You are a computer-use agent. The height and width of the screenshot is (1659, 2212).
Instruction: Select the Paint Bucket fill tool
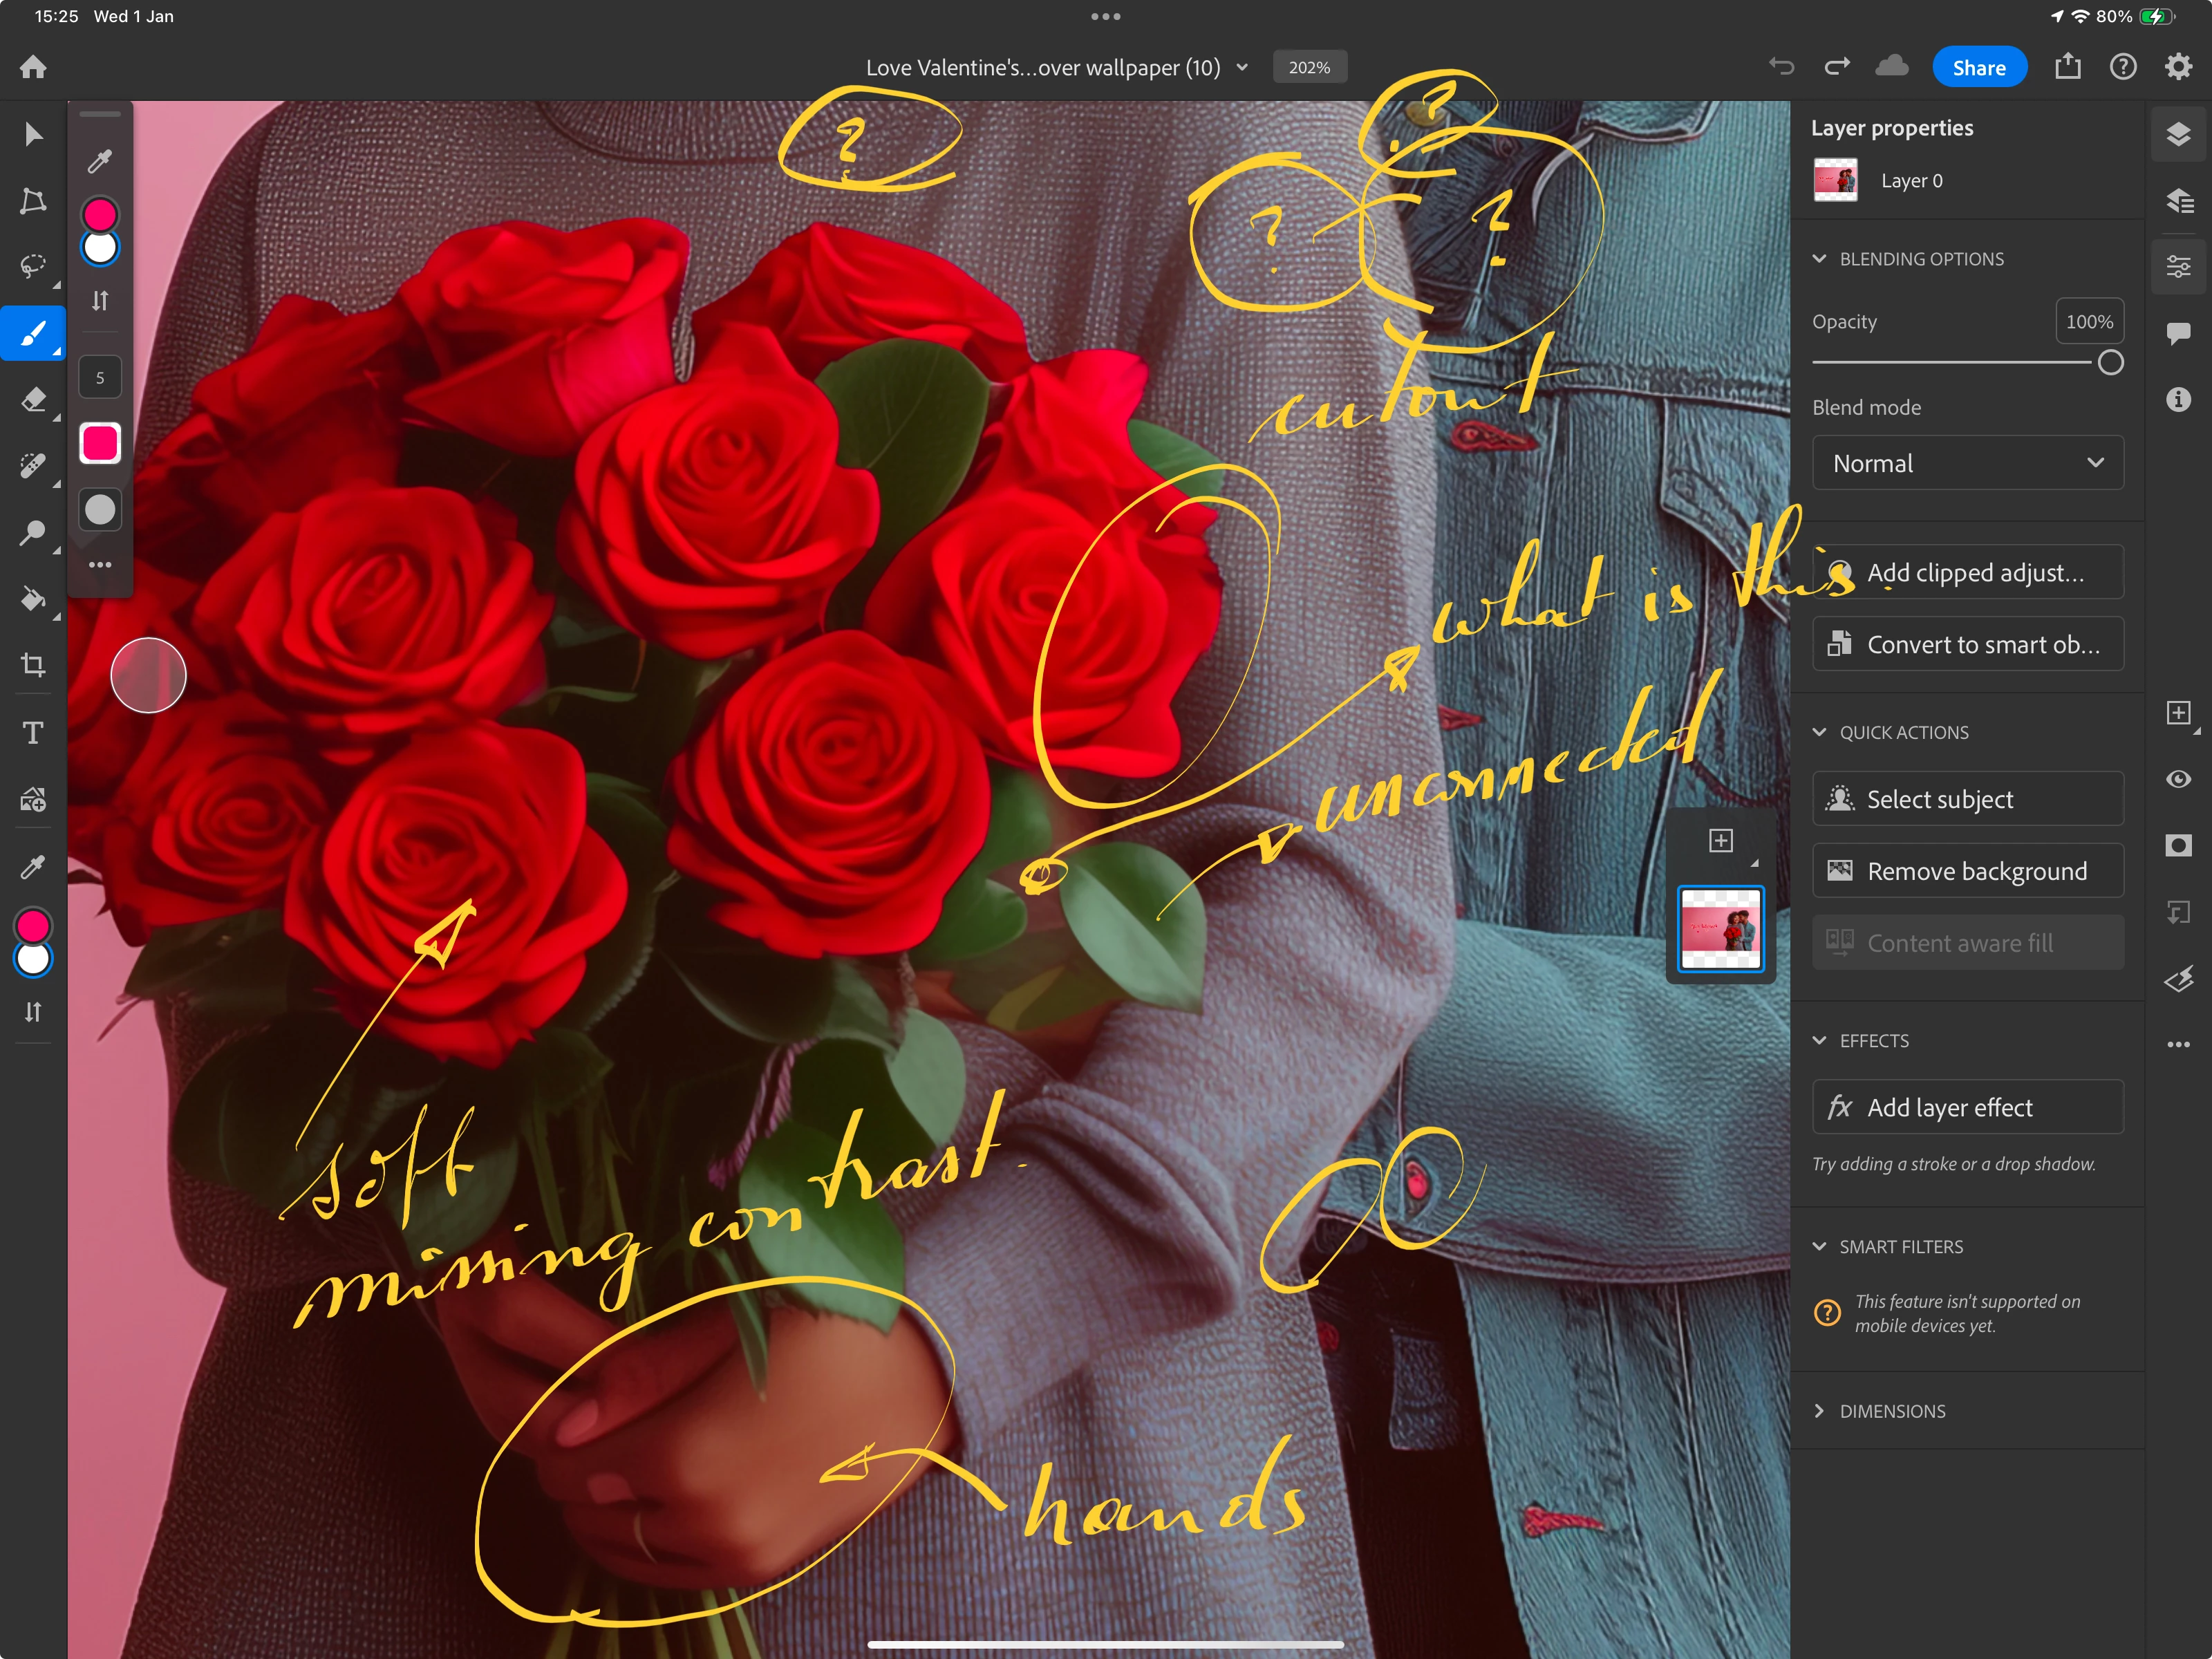click(33, 599)
